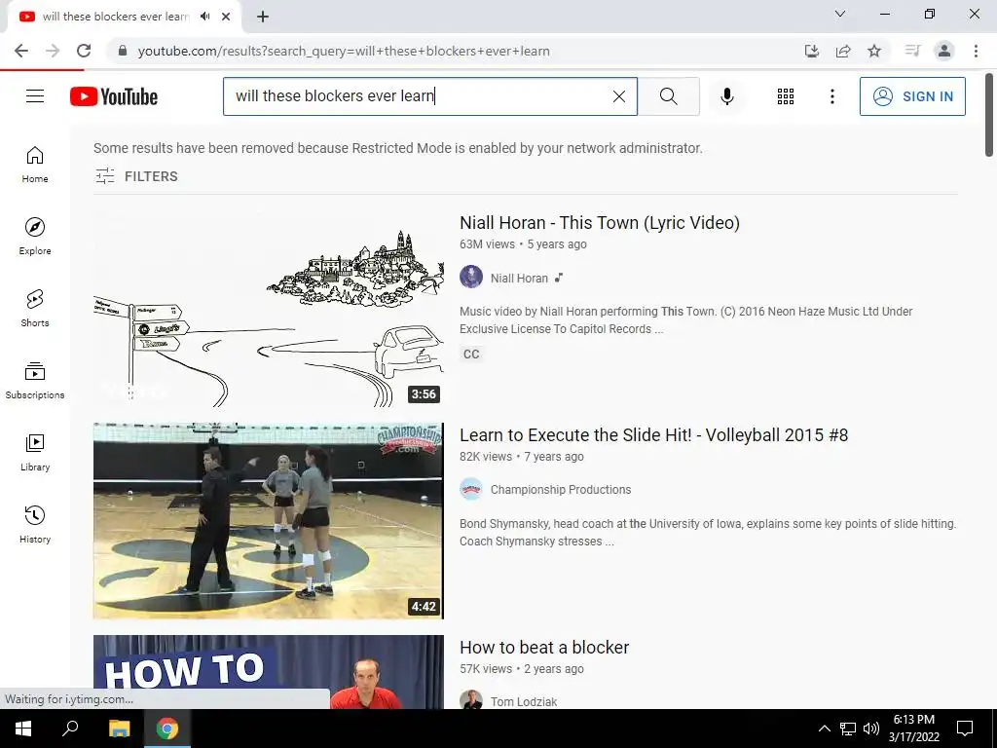Open the Windows notification center
This screenshot has width=997, height=748.
click(x=965, y=729)
